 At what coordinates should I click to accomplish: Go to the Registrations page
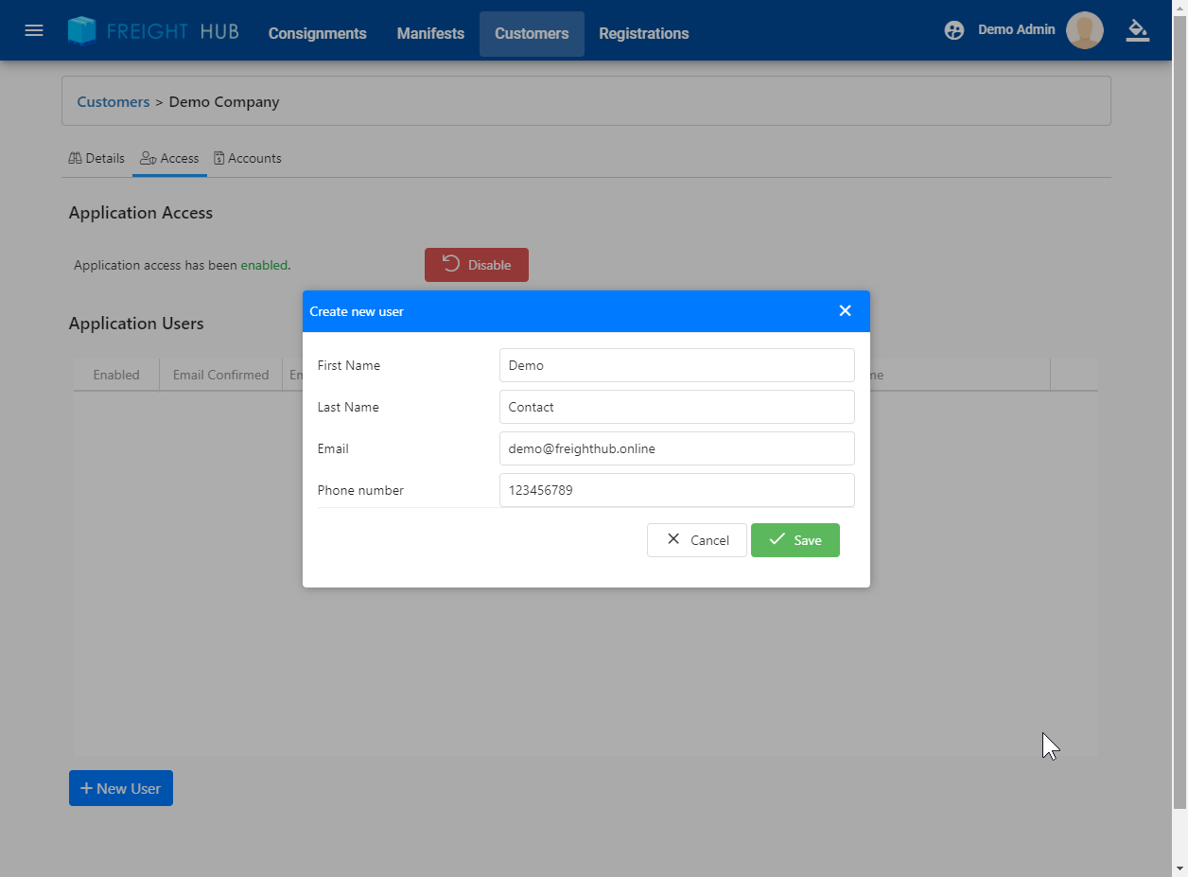click(643, 34)
